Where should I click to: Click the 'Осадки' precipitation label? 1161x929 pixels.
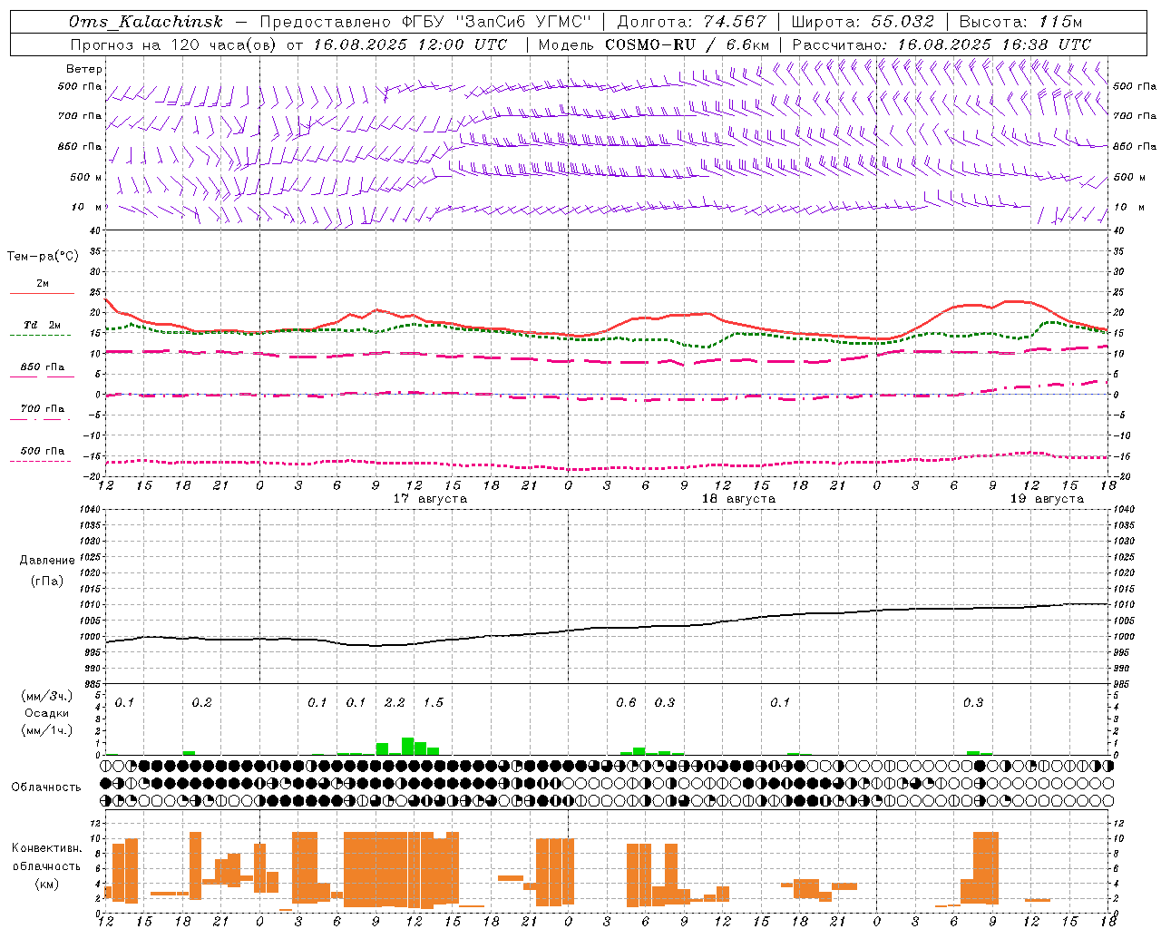pyautogui.click(x=47, y=713)
